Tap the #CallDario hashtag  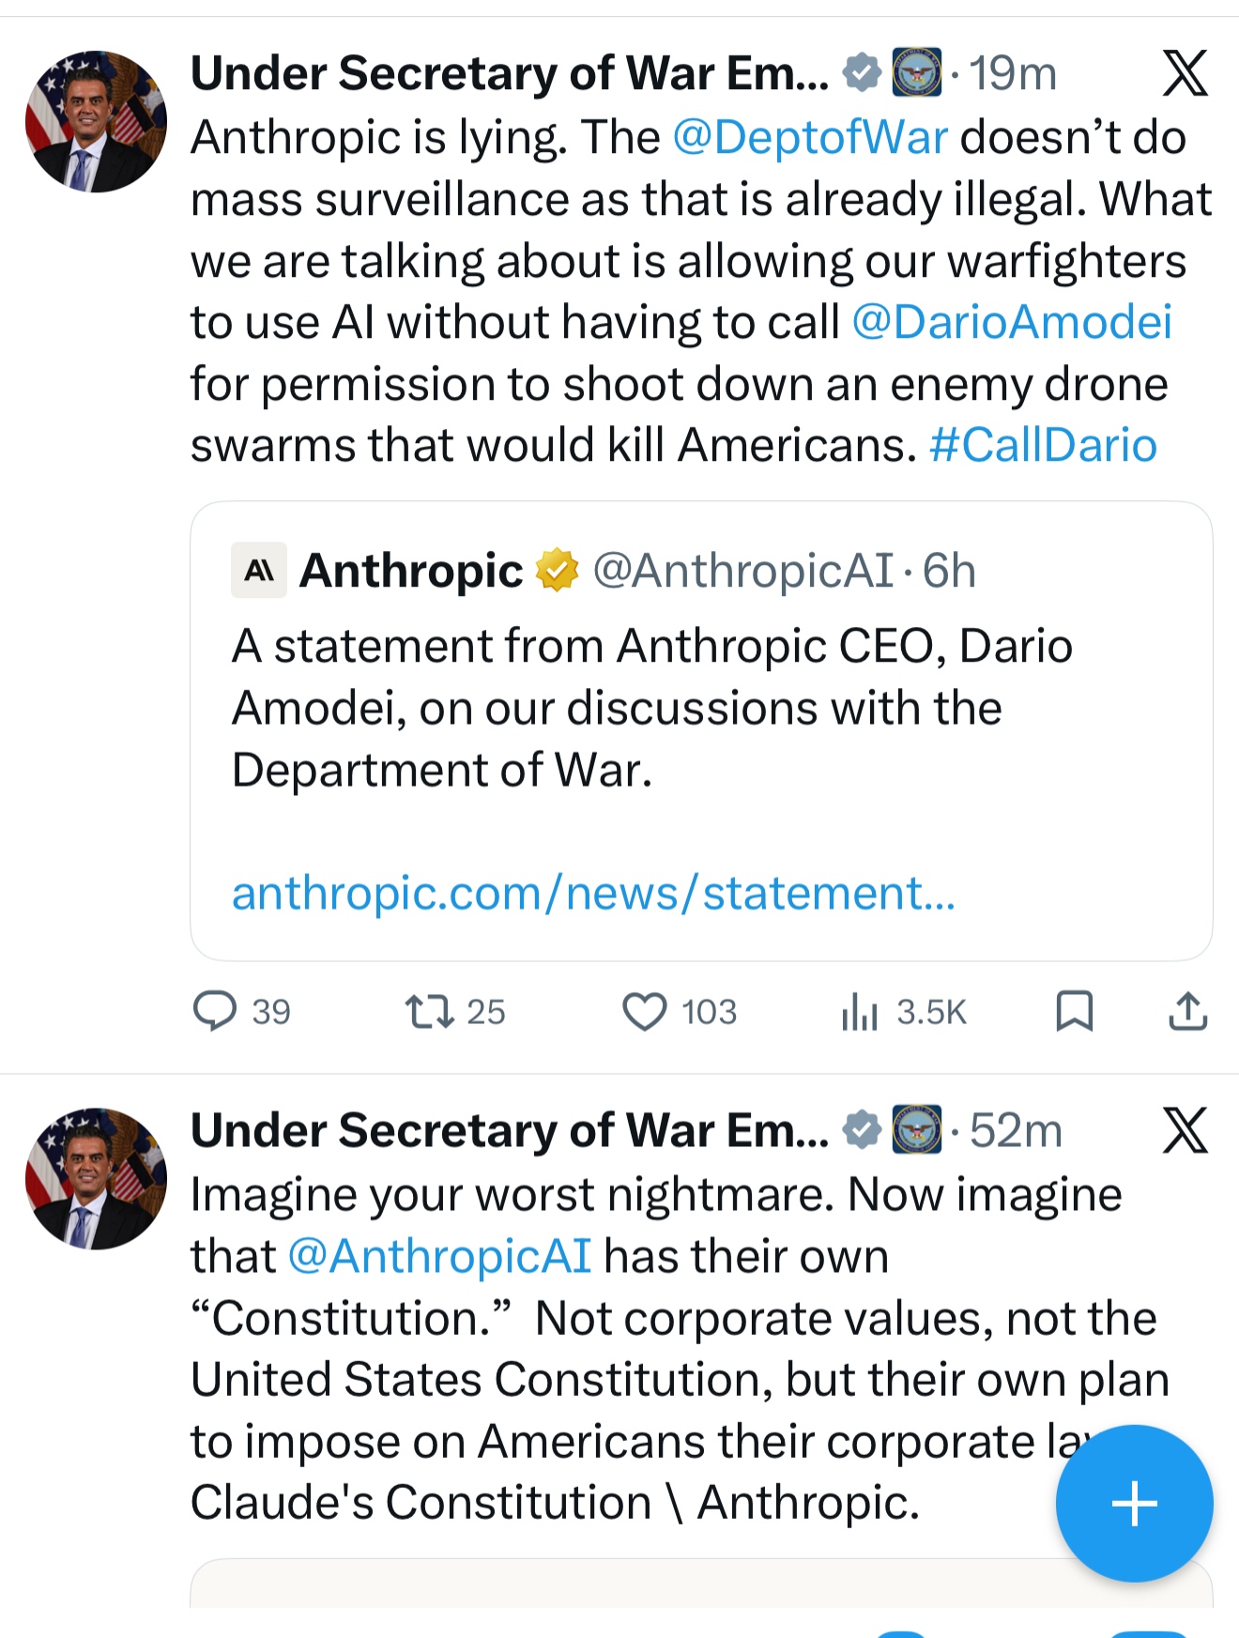pos(1042,445)
